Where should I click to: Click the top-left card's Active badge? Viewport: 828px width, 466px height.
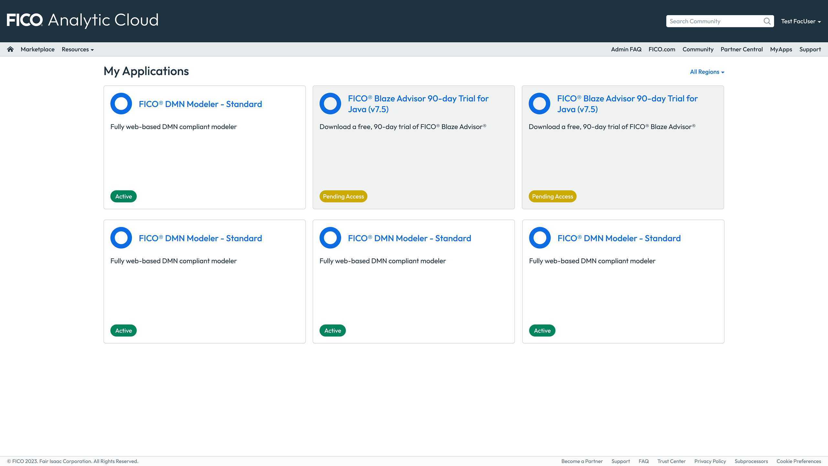[124, 196]
